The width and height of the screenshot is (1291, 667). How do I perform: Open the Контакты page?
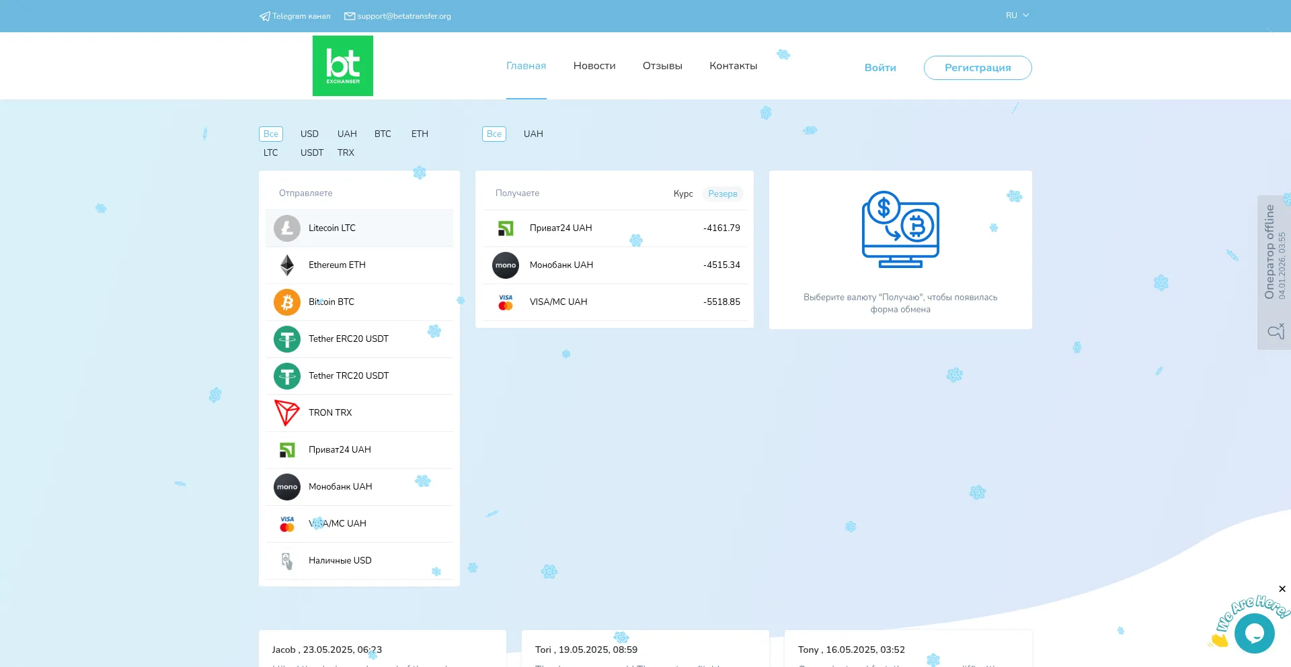click(733, 65)
